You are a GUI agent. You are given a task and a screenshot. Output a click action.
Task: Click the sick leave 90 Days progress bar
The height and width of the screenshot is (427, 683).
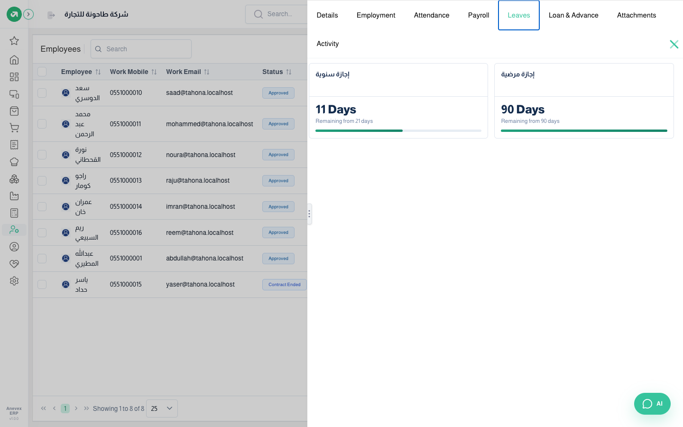point(584,130)
